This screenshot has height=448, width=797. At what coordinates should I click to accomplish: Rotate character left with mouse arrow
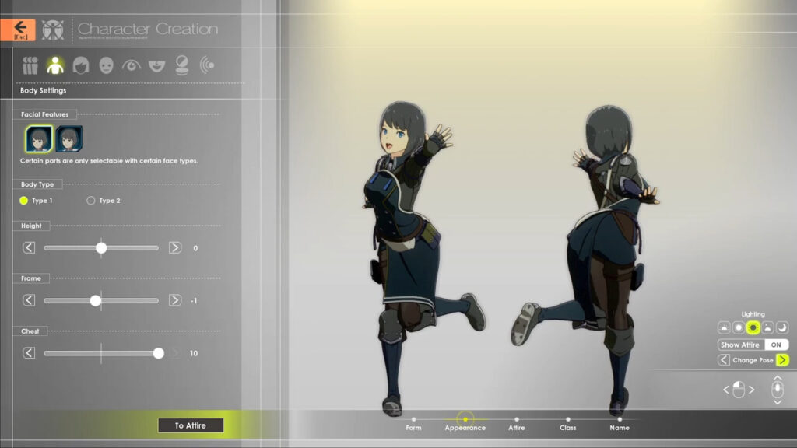click(726, 390)
